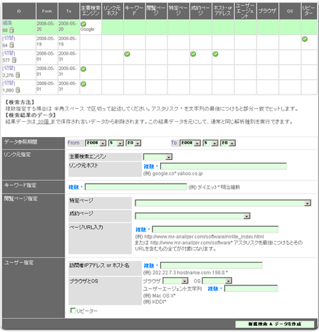
Task: Open the OS selection dropdown
Action: click(x=217, y=281)
